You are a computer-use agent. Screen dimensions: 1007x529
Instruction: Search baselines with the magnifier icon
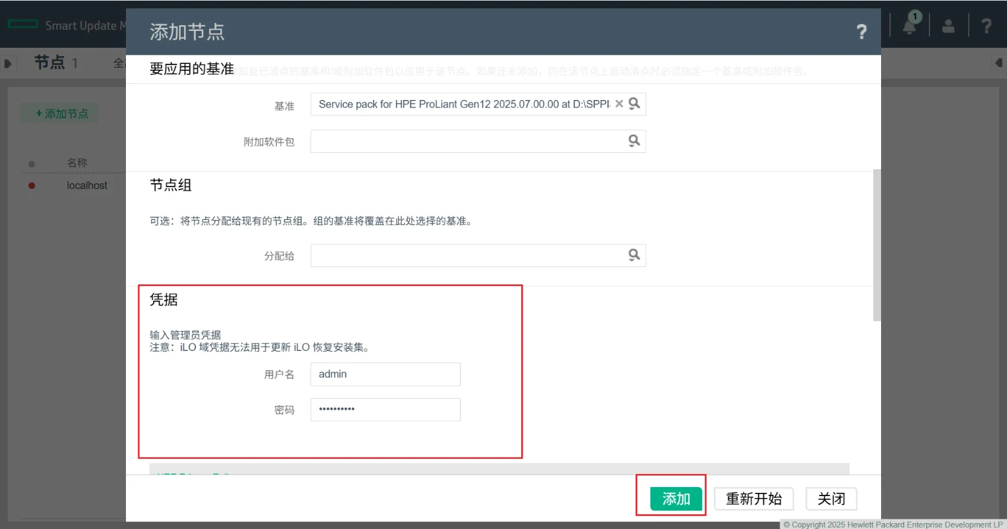(x=634, y=103)
